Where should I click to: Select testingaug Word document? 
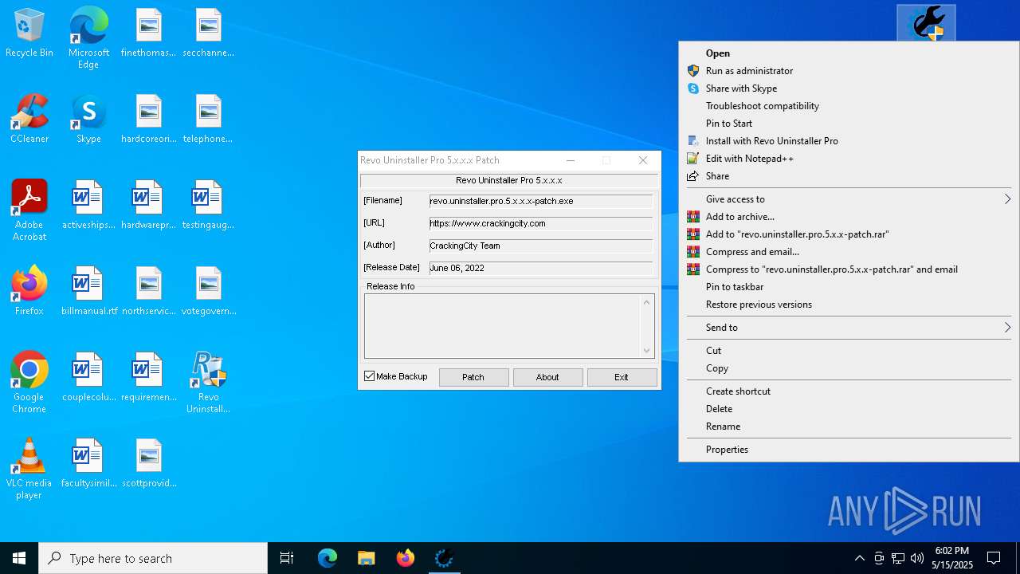[x=208, y=206]
